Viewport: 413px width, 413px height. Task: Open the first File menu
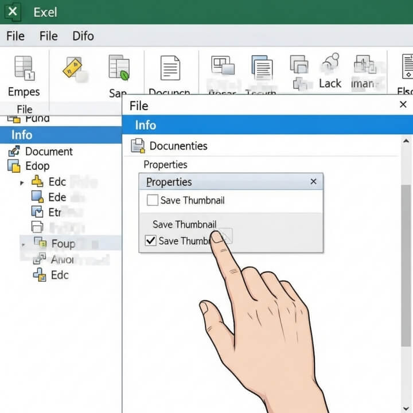(x=15, y=36)
